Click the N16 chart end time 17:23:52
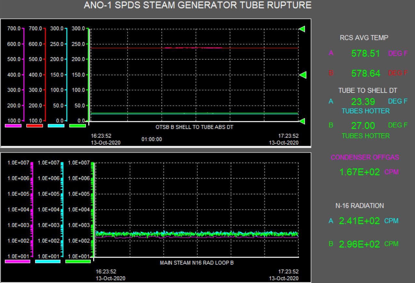 (288, 272)
